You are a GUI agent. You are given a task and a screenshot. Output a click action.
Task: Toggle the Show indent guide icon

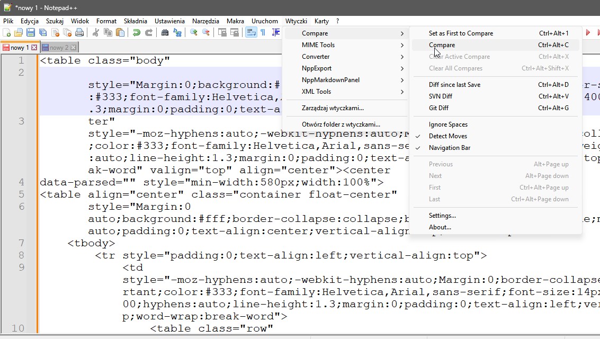pyautogui.click(x=275, y=33)
